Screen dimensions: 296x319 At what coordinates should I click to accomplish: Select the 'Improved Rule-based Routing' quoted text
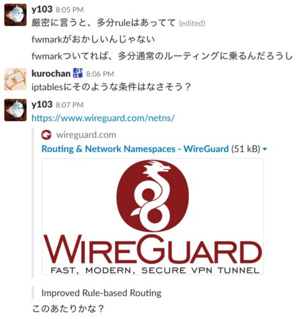[101, 293]
